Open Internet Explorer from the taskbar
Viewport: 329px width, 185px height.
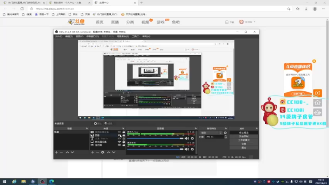(14, 181)
